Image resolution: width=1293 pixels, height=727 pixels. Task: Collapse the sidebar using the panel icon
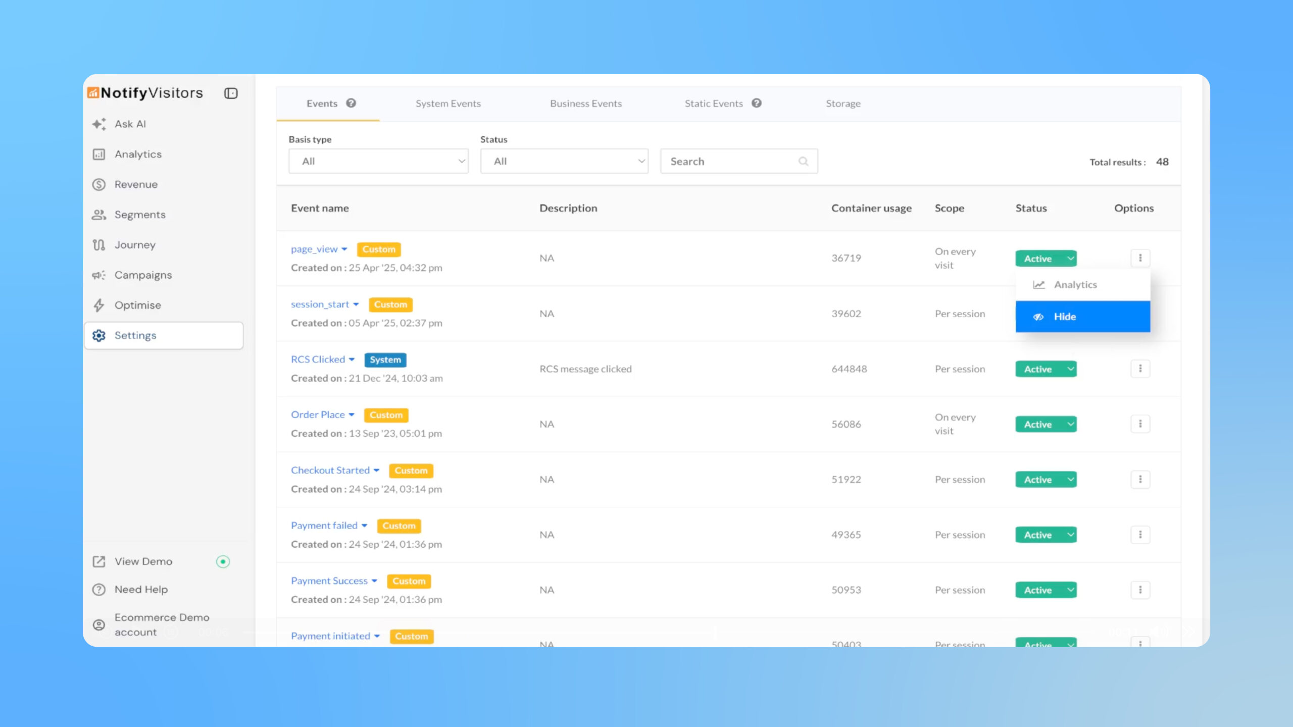coord(231,93)
